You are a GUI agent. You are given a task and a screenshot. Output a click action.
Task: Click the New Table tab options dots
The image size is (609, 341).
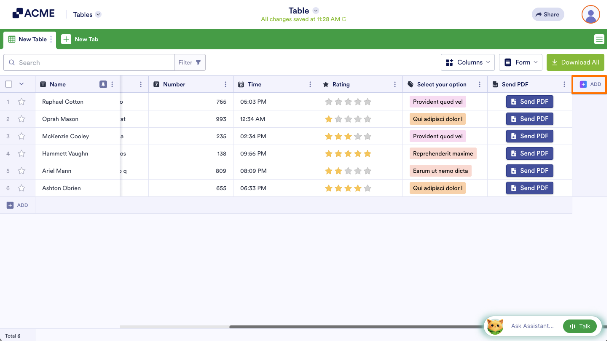click(x=51, y=39)
